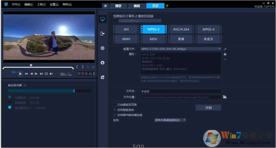Click the VideoStudio logo icon
This screenshot has width=276, height=148.
coord(6,4)
